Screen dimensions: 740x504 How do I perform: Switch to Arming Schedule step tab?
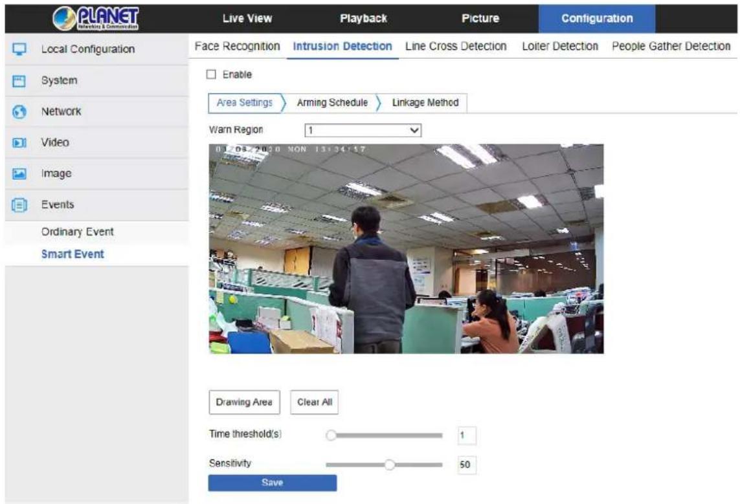[332, 103]
